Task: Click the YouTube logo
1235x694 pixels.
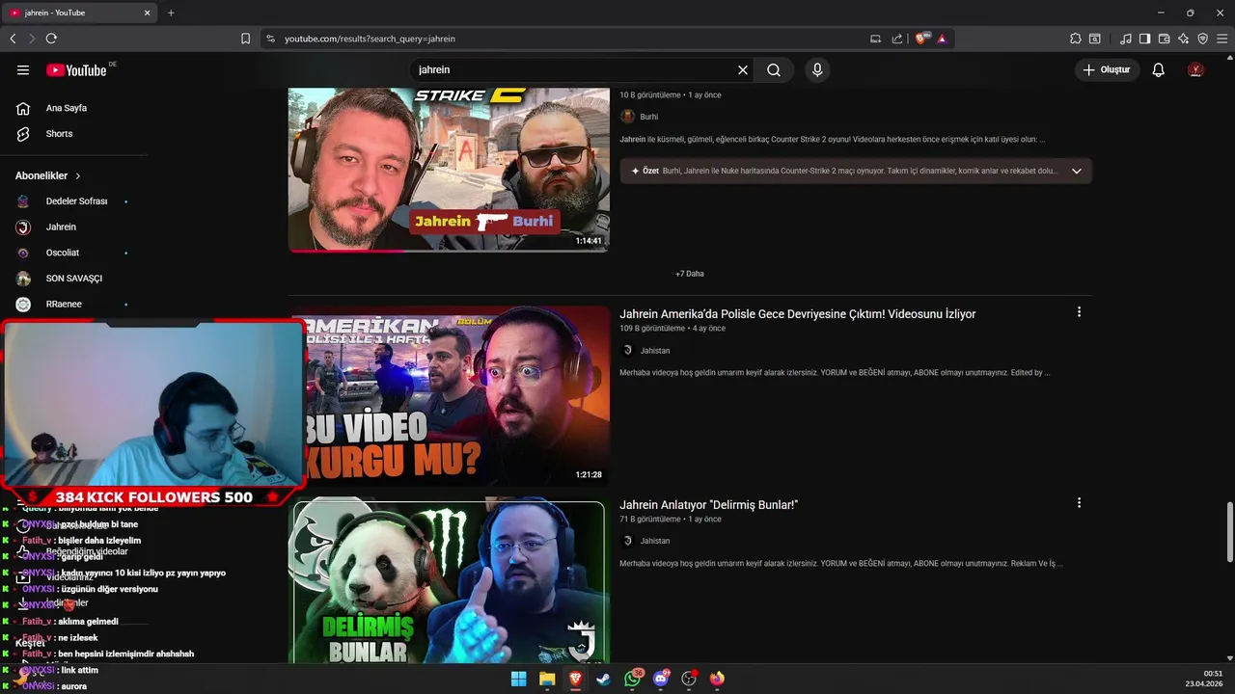Action: [76, 69]
